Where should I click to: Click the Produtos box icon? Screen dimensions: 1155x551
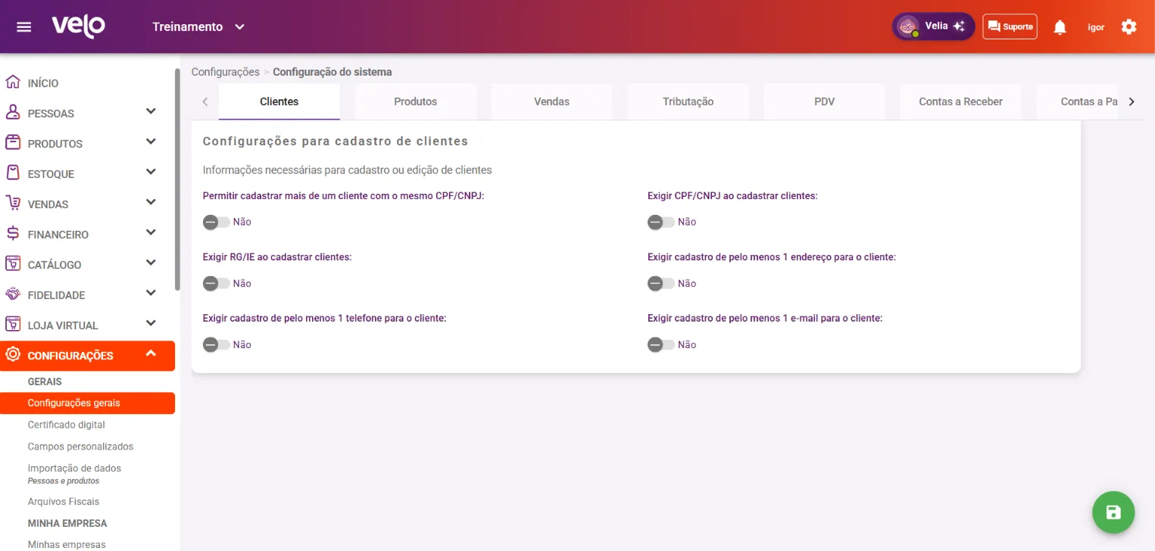coord(12,142)
